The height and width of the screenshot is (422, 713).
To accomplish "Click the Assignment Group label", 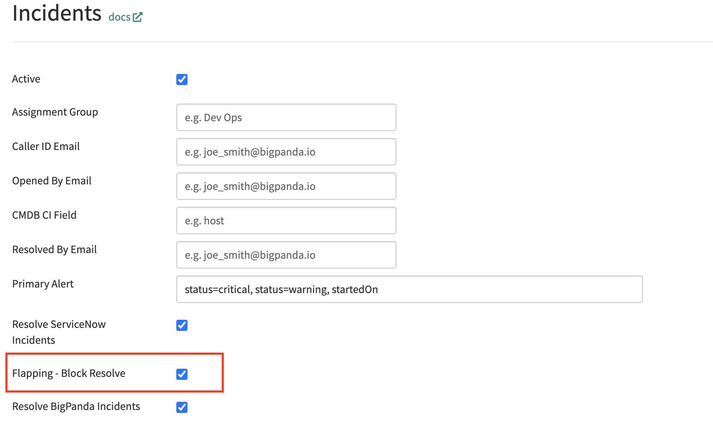I will (55, 112).
